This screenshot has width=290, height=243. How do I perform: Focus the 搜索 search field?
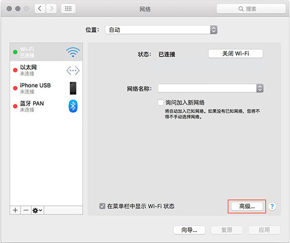[x=251, y=9]
